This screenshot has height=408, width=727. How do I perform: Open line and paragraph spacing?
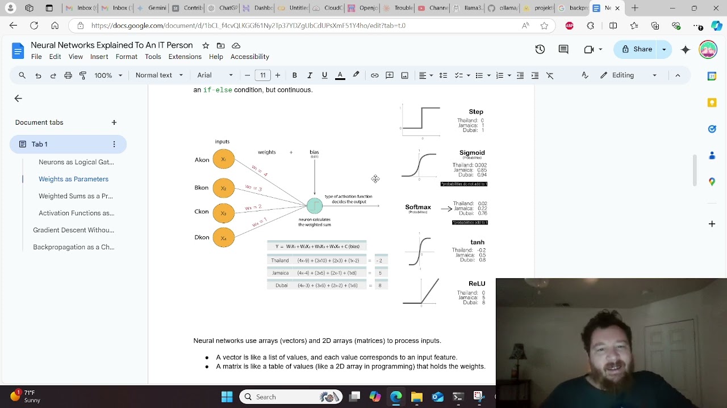coord(443,75)
